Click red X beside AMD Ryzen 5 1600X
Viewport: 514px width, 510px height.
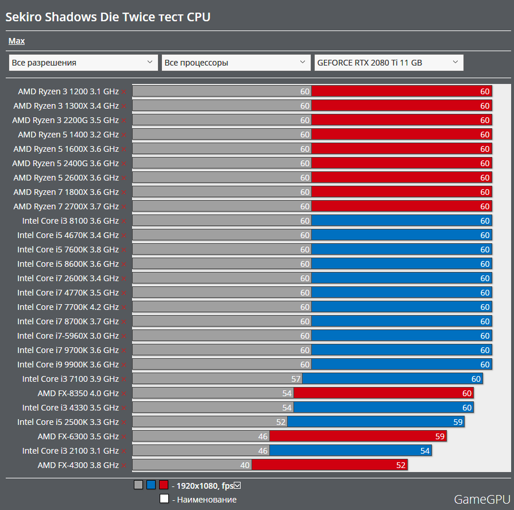pos(123,149)
